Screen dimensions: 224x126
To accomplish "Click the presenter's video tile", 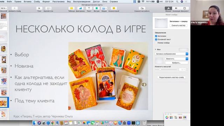I will (x=207, y=13).
